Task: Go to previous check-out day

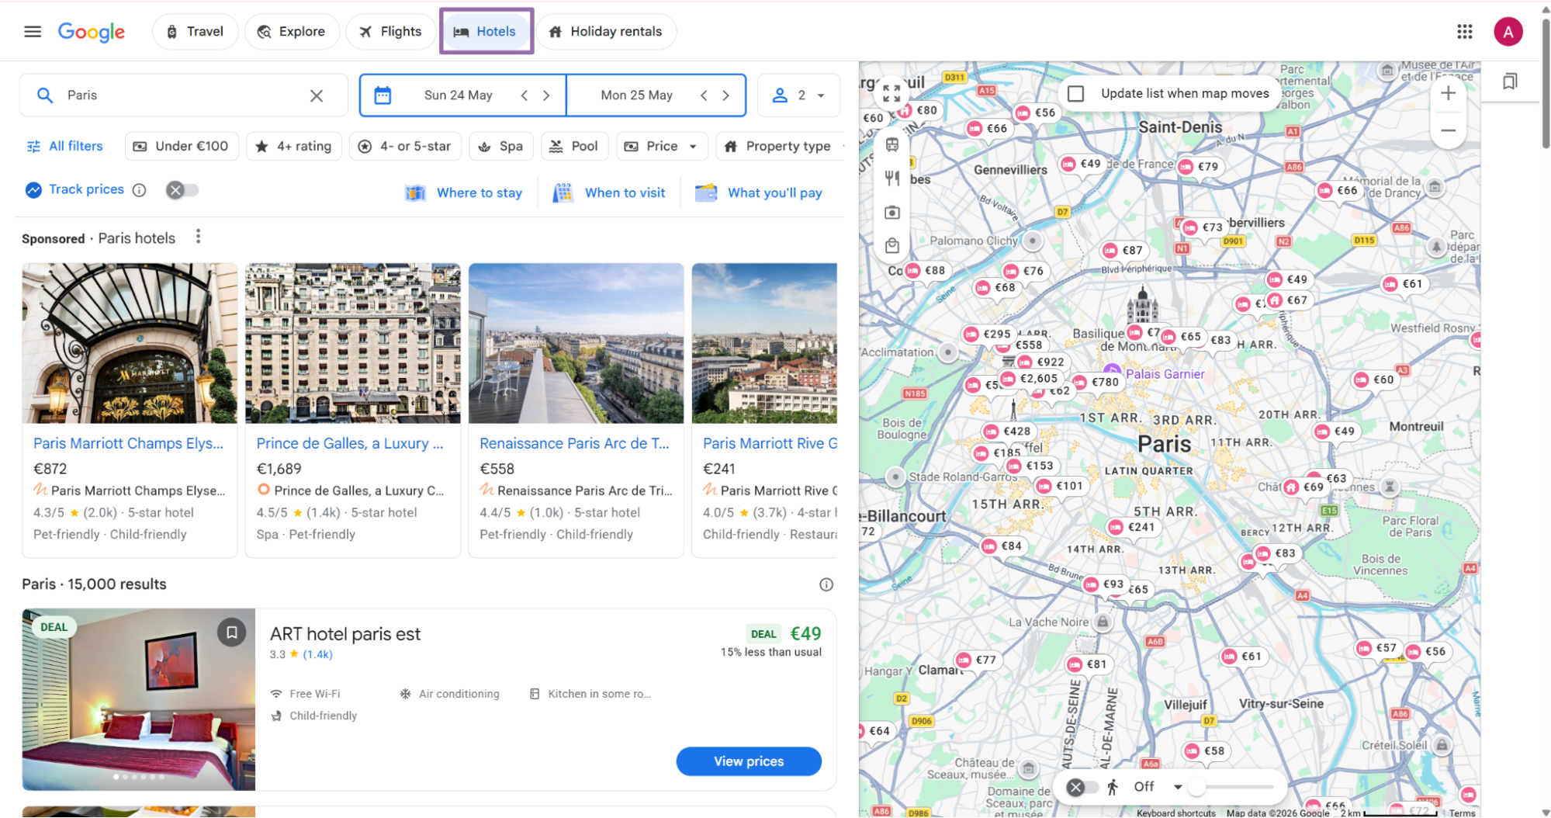Action: pos(704,95)
